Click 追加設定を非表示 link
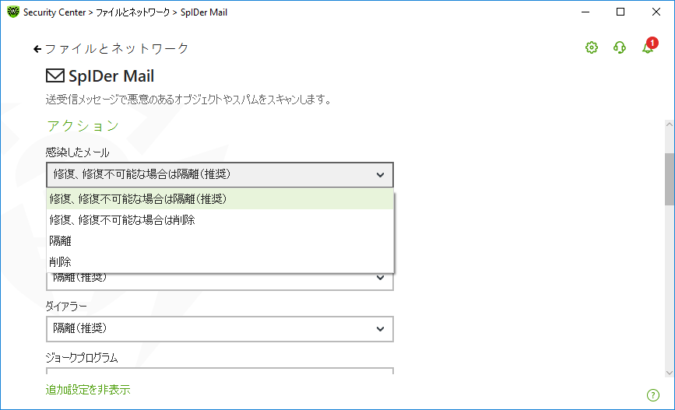 pyautogui.click(x=88, y=390)
